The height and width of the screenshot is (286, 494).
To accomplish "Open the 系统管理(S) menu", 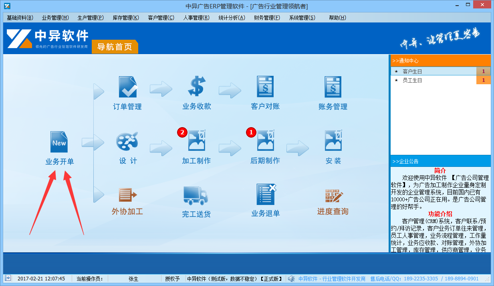I will (x=302, y=18).
